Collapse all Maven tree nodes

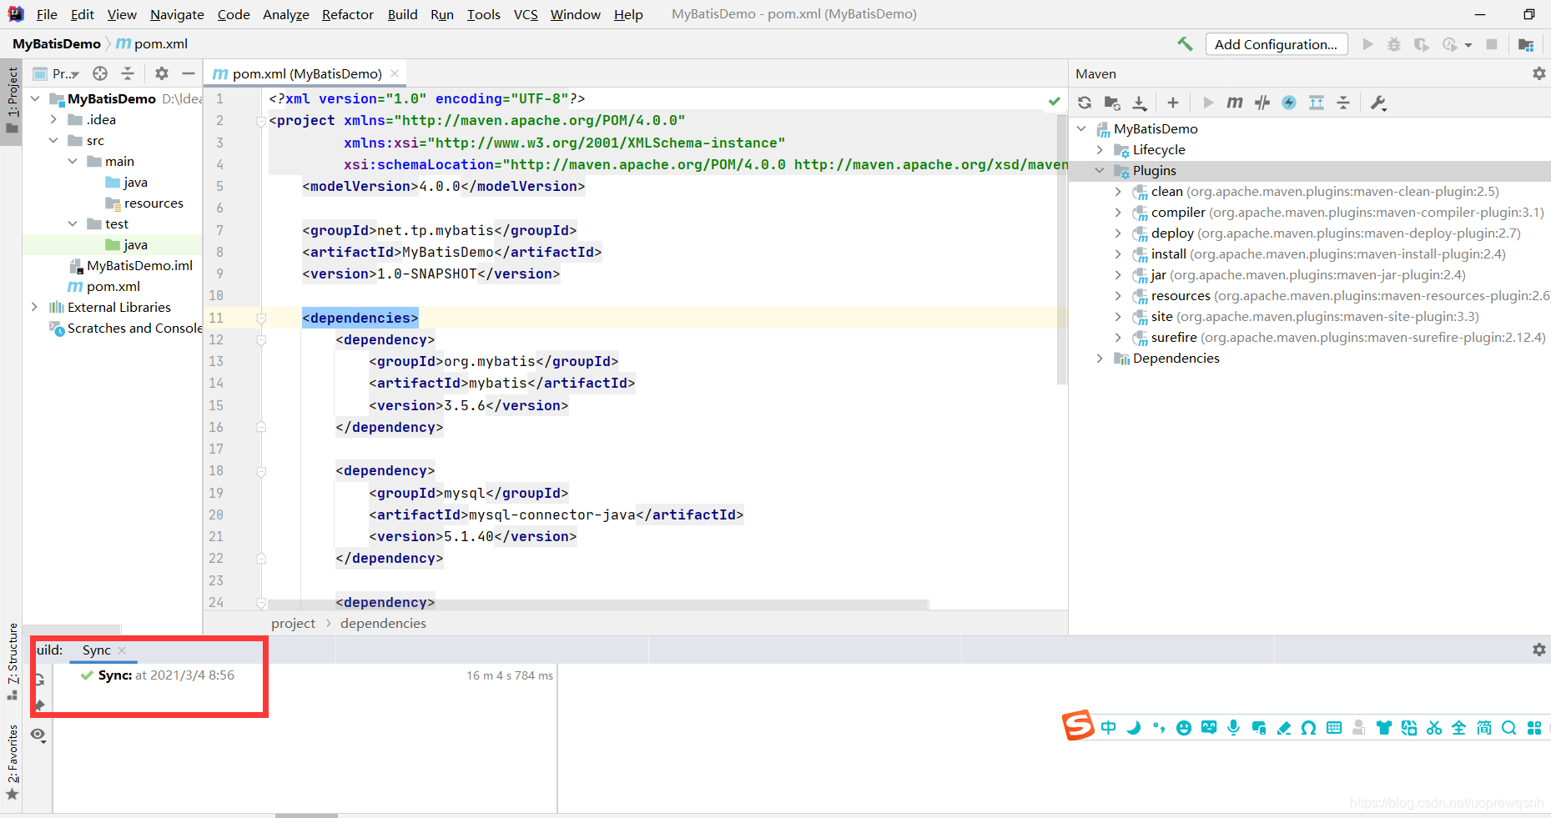click(x=1343, y=103)
